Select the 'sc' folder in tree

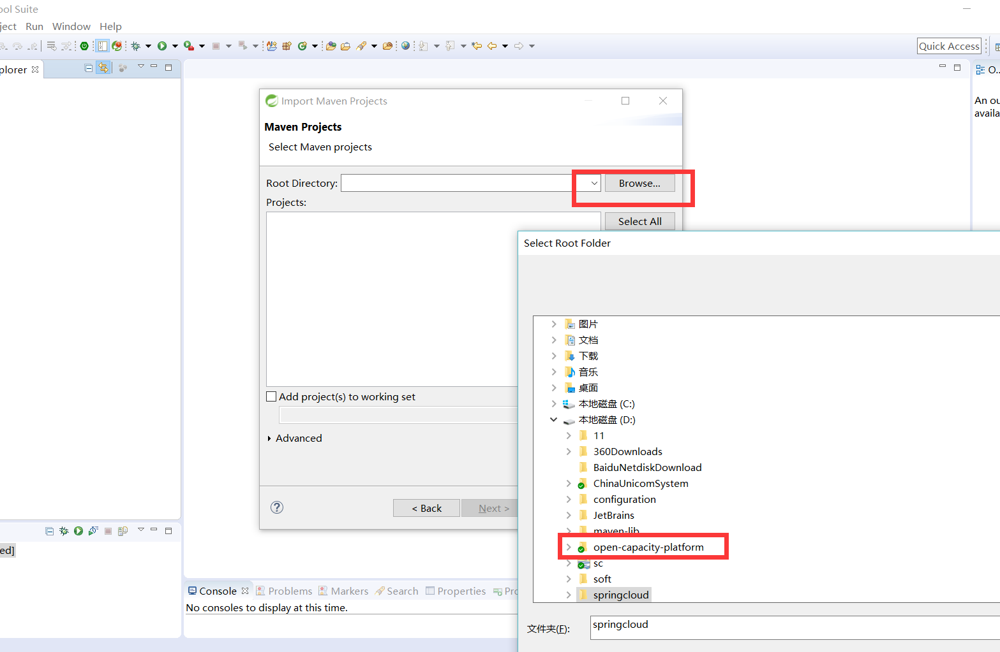[x=597, y=563]
